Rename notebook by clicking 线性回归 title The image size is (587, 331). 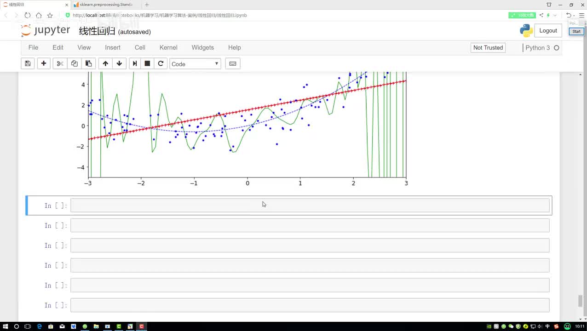97,31
